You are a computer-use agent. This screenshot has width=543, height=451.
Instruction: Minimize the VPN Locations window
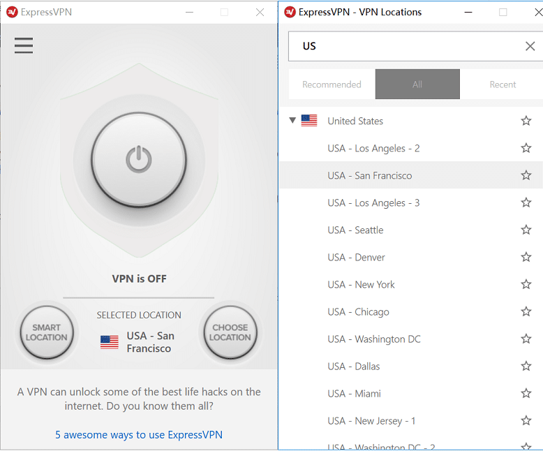tap(468, 12)
